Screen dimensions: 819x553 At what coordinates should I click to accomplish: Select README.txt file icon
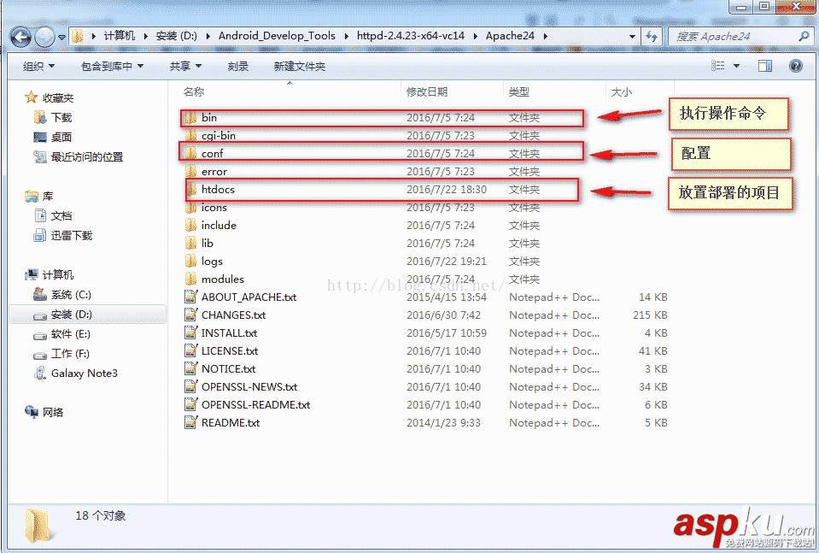(x=190, y=423)
